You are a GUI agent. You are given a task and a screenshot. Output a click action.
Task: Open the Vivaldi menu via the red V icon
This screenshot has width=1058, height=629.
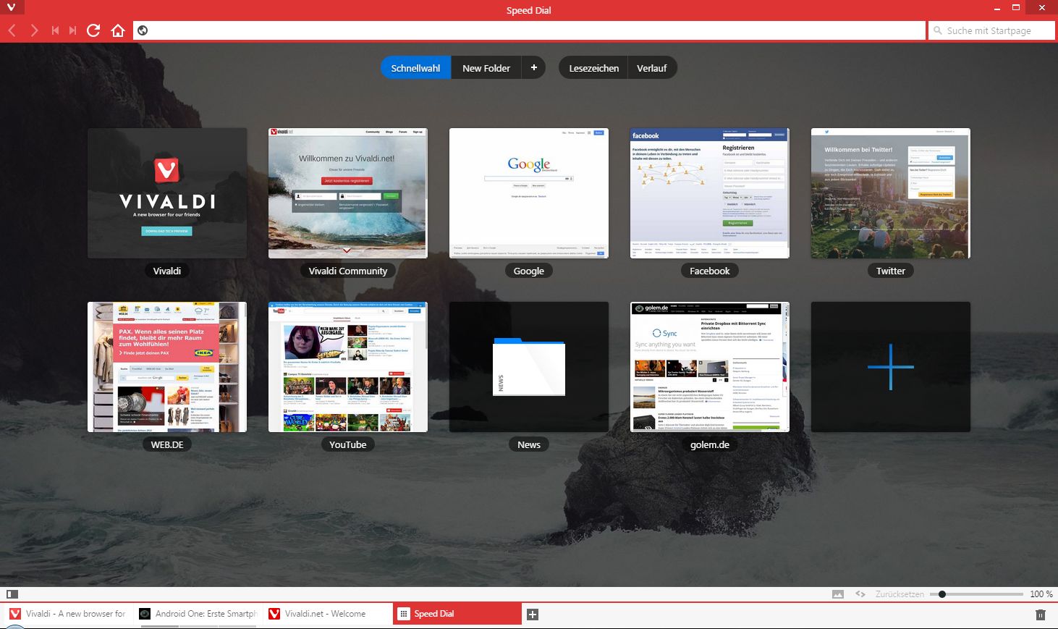[9, 9]
